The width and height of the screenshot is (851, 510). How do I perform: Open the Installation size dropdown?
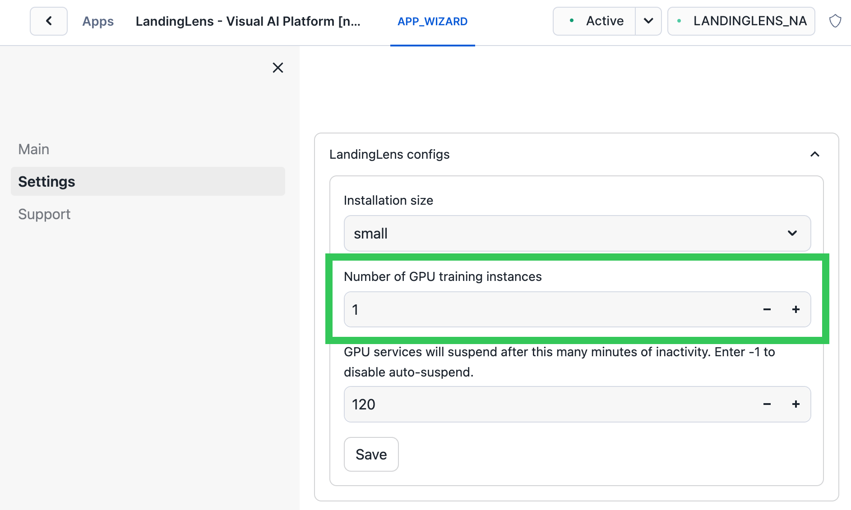577,233
